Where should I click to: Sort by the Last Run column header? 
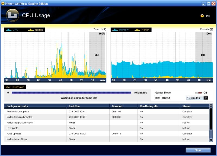(x=88, y=106)
